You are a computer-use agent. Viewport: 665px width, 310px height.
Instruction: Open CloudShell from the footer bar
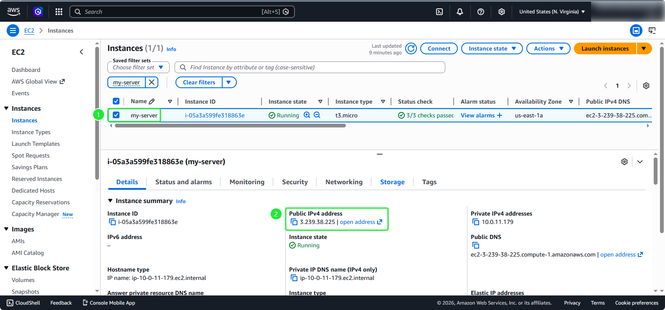pyautogui.click(x=23, y=303)
